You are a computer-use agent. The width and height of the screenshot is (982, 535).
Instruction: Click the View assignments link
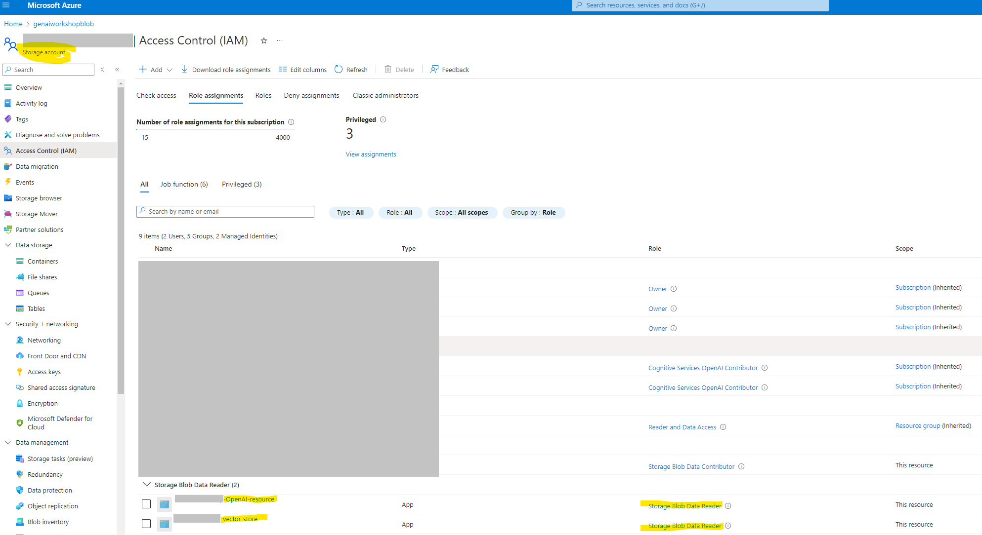pos(371,154)
